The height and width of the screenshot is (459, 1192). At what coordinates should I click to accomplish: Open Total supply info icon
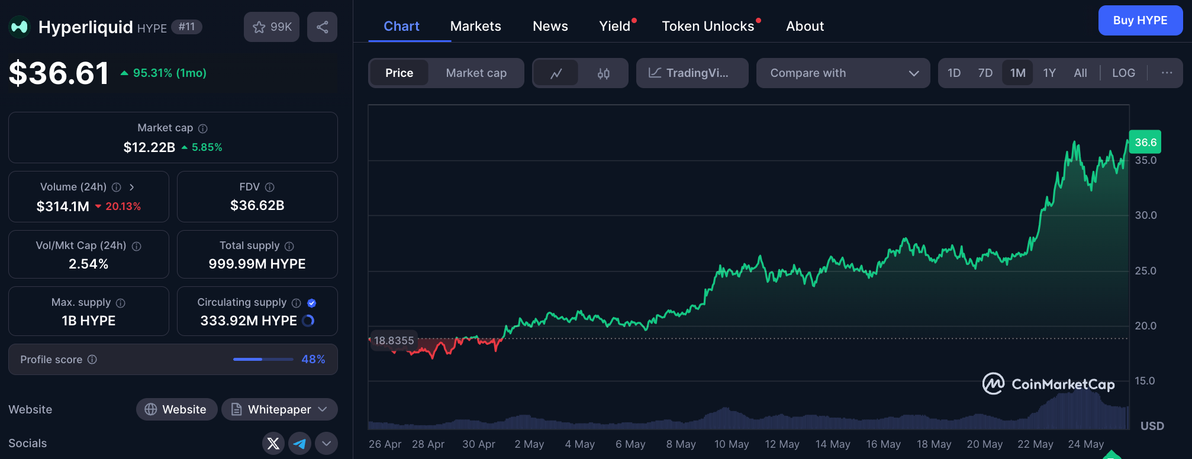click(x=289, y=246)
